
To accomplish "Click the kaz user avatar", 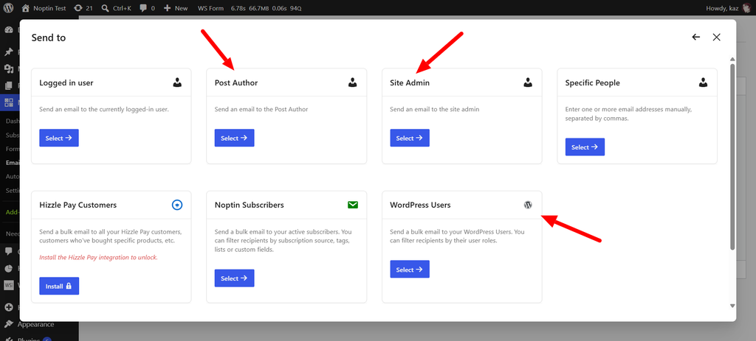I will tap(746, 8).
